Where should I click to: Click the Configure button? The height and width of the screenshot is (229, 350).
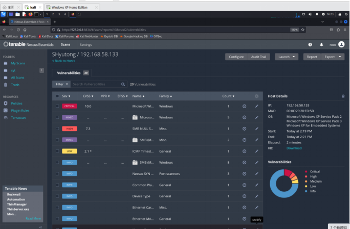[x=236, y=57]
